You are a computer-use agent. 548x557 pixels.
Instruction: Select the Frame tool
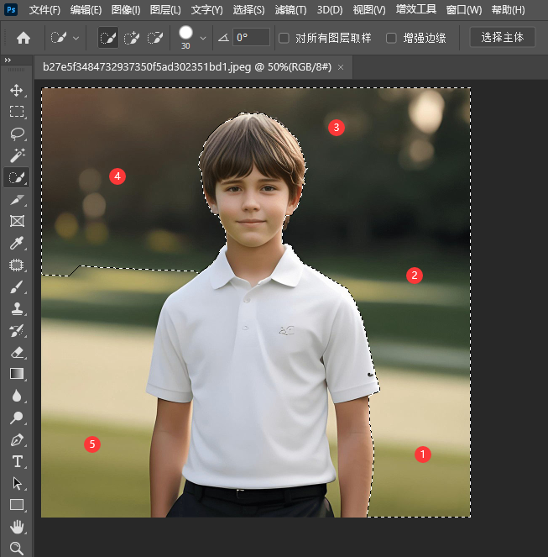click(17, 221)
